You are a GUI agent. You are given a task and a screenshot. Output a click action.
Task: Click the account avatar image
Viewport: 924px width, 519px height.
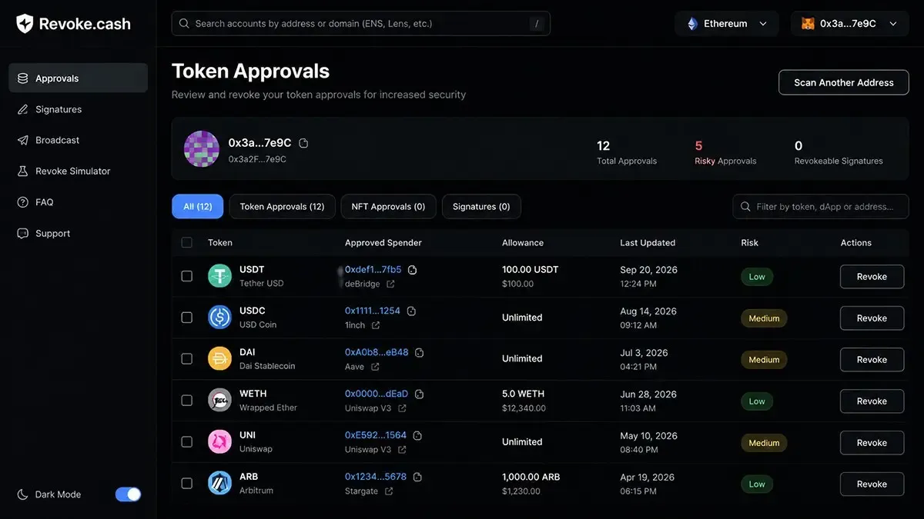point(202,148)
